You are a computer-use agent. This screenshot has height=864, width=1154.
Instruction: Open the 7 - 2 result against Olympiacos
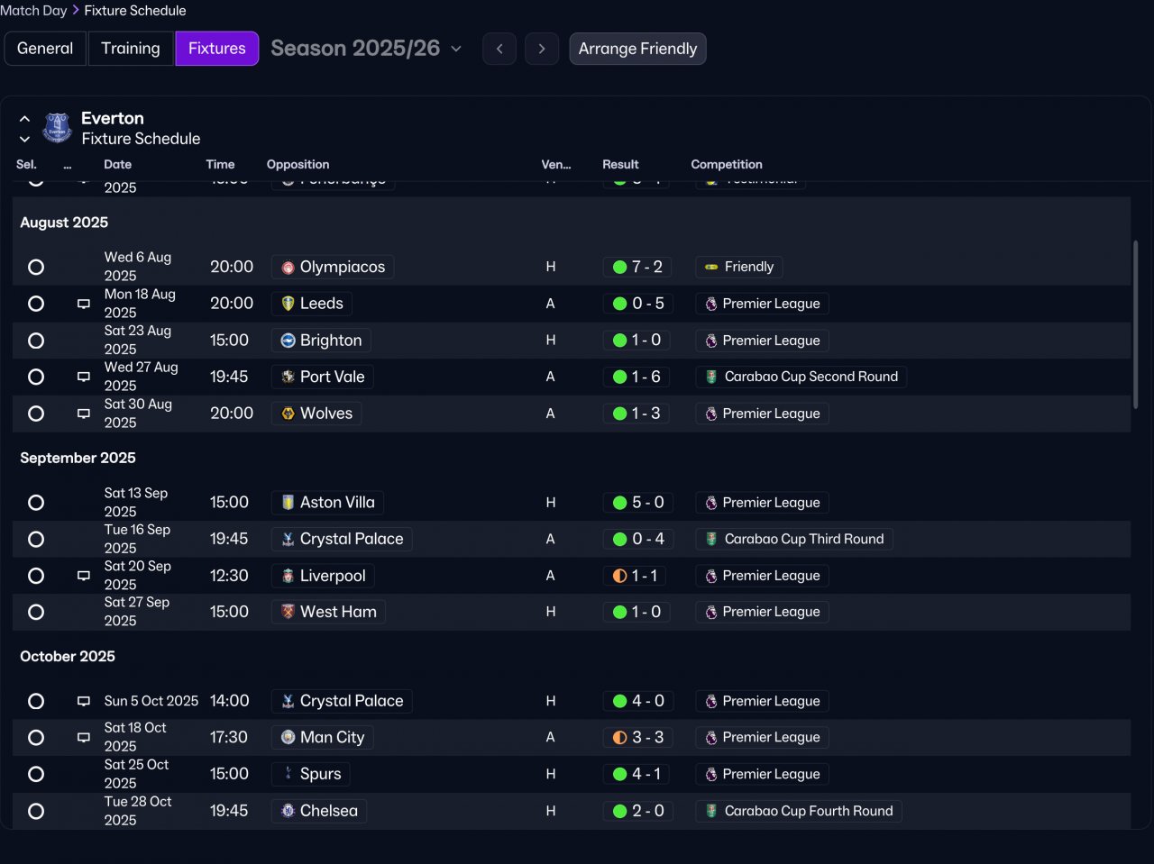click(x=637, y=267)
